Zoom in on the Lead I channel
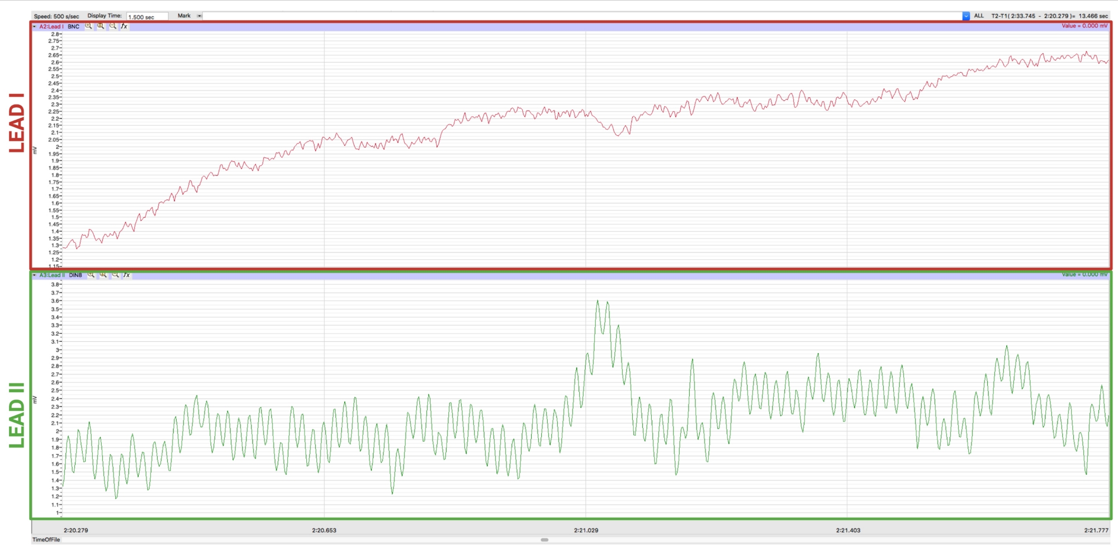 (88, 26)
